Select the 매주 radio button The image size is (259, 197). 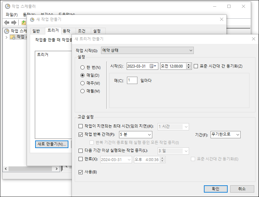click(x=83, y=83)
